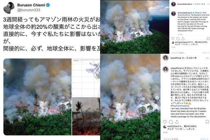Open the Buruzon Chiemi profile avatar
The height and width of the screenshot is (140, 210).
point(9,8)
